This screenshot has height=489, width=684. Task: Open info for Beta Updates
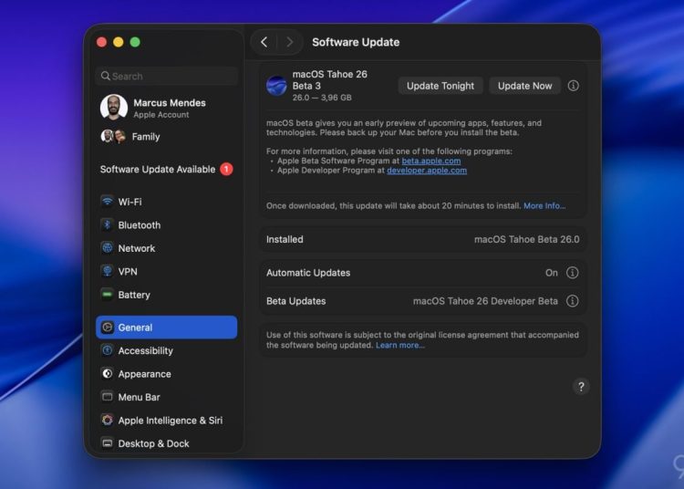(x=573, y=301)
